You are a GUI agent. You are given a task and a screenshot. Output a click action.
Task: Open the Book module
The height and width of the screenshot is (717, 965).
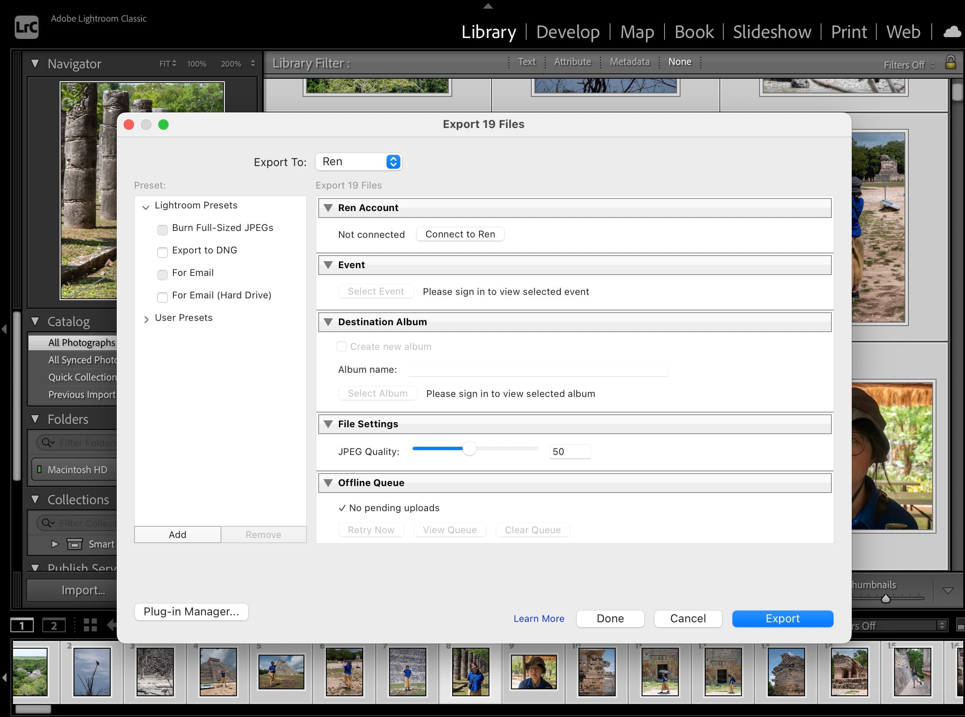(694, 32)
